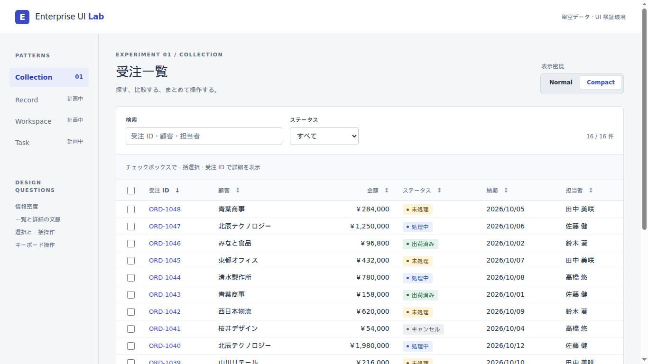Check the box for ORD-1044
The image size is (648, 364).
(x=131, y=278)
